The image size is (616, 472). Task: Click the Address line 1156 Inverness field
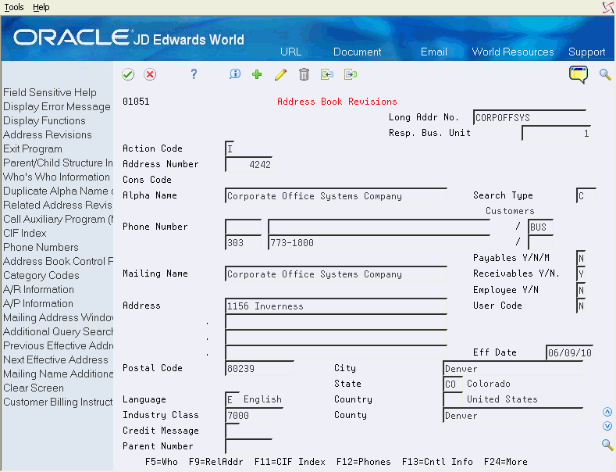coord(336,306)
